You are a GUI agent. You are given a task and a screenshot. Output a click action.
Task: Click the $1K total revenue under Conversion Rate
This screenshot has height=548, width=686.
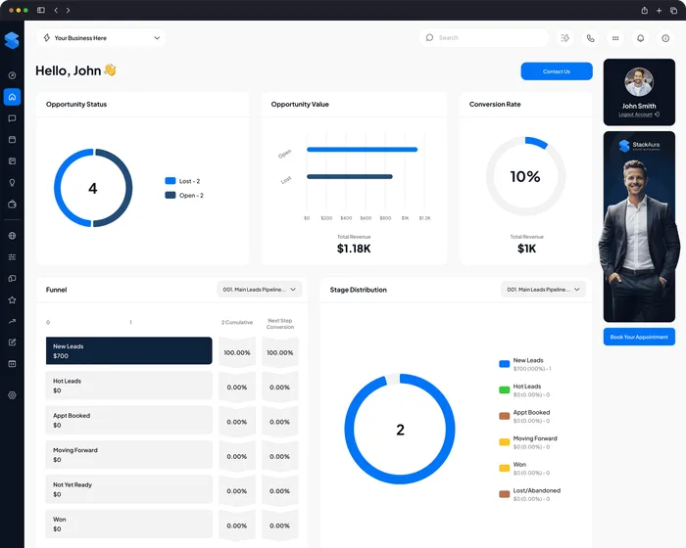[x=526, y=249]
